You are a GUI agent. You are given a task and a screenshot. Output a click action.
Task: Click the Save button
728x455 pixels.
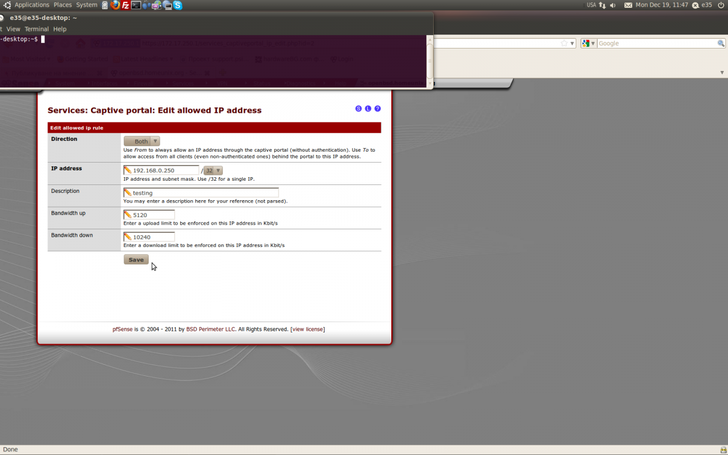point(136,260)
